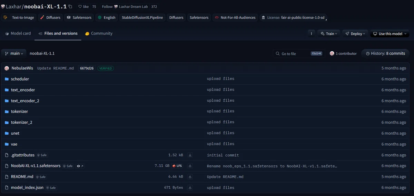
Task: Download README.md file icon
Action: (x=190, y=177)
